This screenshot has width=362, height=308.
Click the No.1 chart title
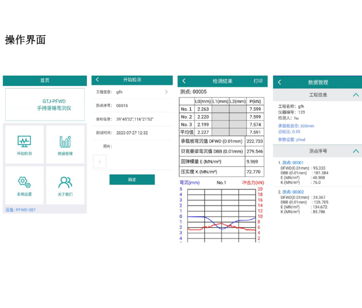(221, 183)
